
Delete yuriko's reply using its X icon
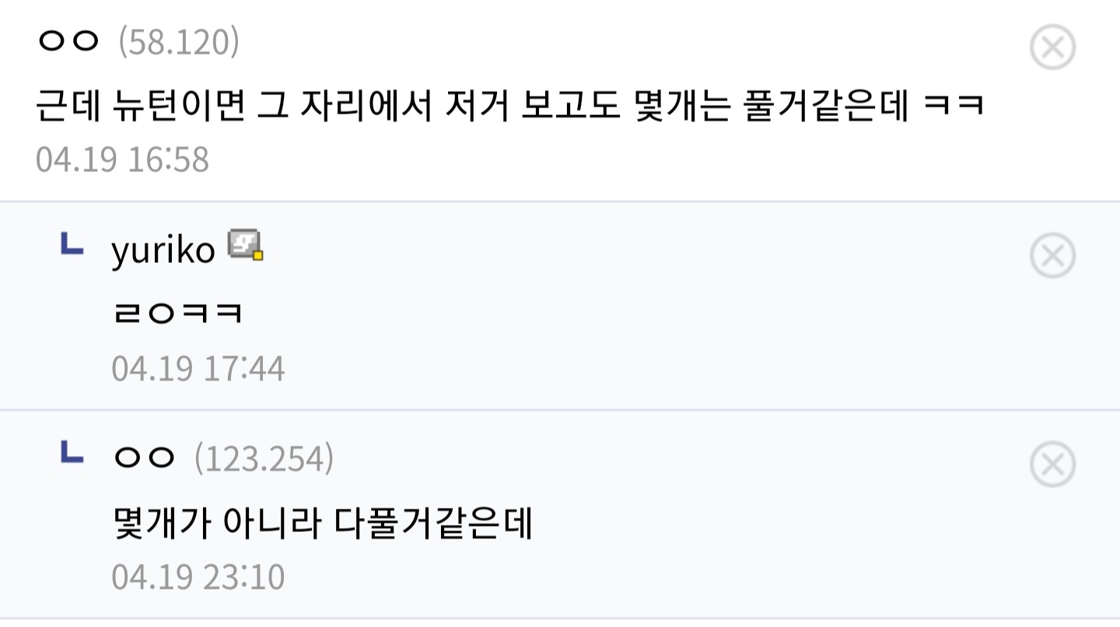tap(1052, 256)
